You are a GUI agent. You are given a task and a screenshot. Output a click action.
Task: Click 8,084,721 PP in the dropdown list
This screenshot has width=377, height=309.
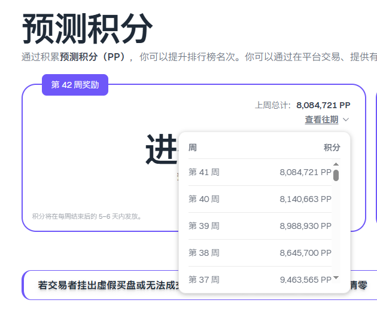coord(306,172)
